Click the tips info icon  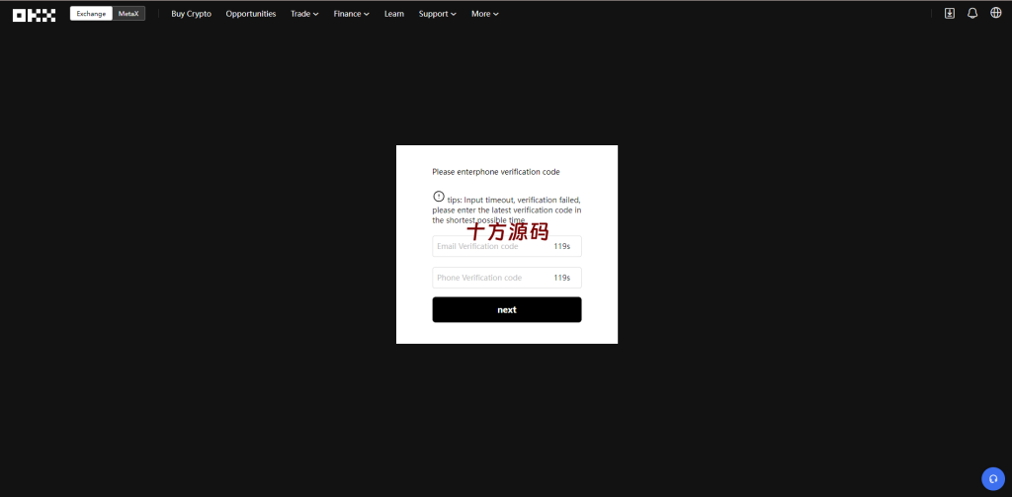coord(439,197)
